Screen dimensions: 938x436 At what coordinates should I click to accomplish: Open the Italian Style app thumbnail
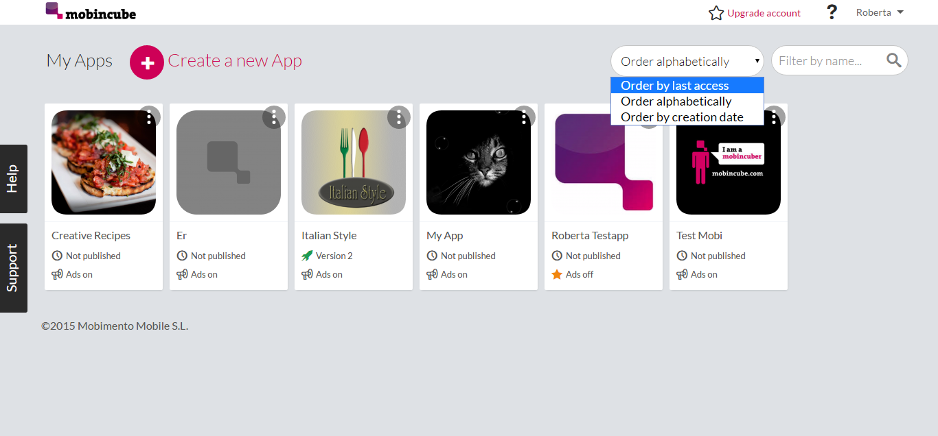pos(354,162)
